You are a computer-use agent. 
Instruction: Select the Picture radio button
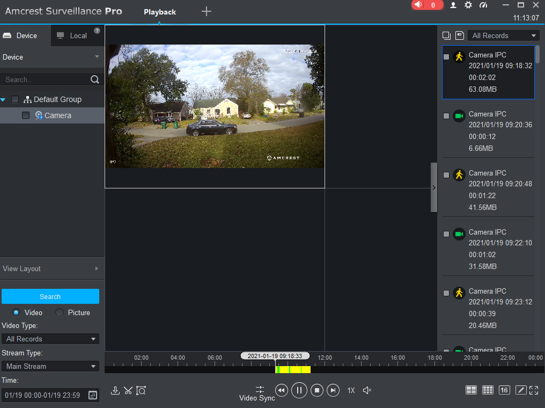coord(60,312)
